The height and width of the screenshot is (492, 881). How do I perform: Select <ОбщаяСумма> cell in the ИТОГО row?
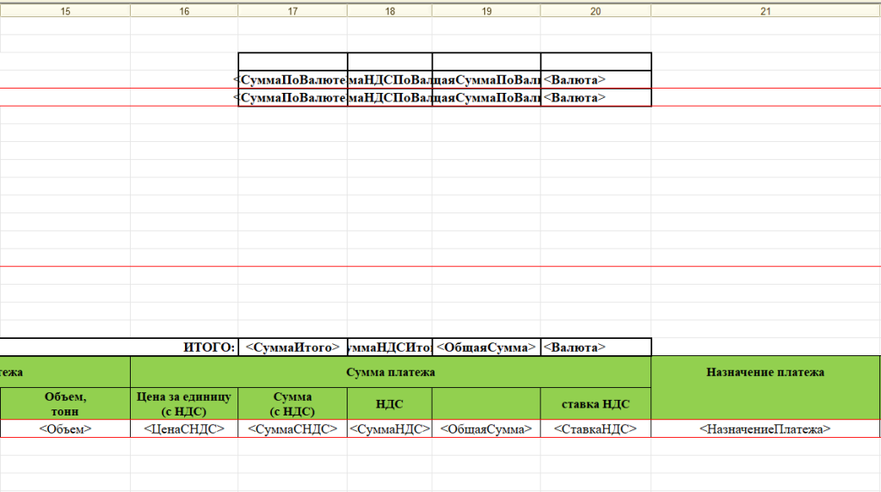(486, 347)
